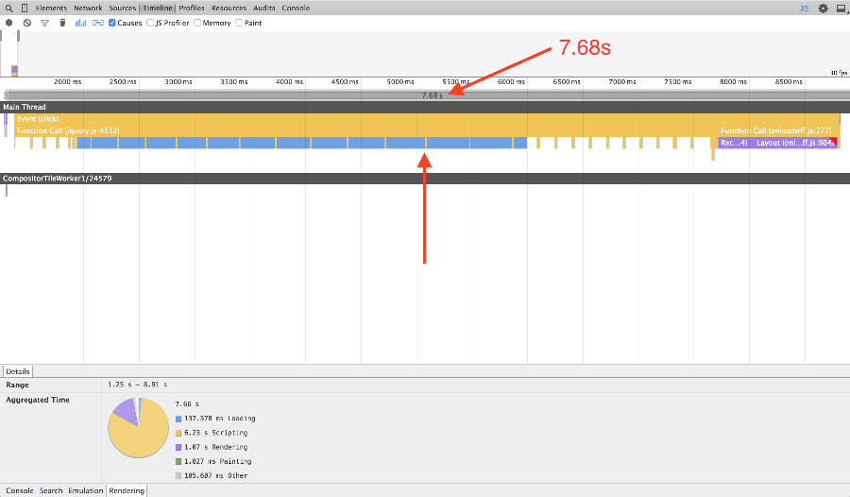850x497 pixels.
Task: Enable the Memory checkbox
Action: point(197,23)
